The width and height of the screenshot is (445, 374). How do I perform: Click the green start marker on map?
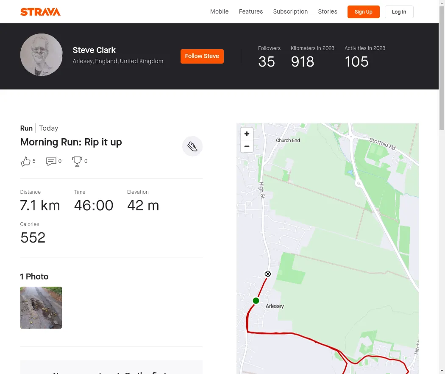point(256,301)
